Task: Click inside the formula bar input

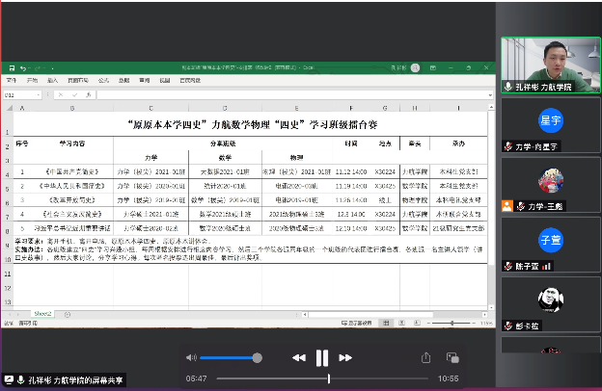Action: (x=289, y=95)
